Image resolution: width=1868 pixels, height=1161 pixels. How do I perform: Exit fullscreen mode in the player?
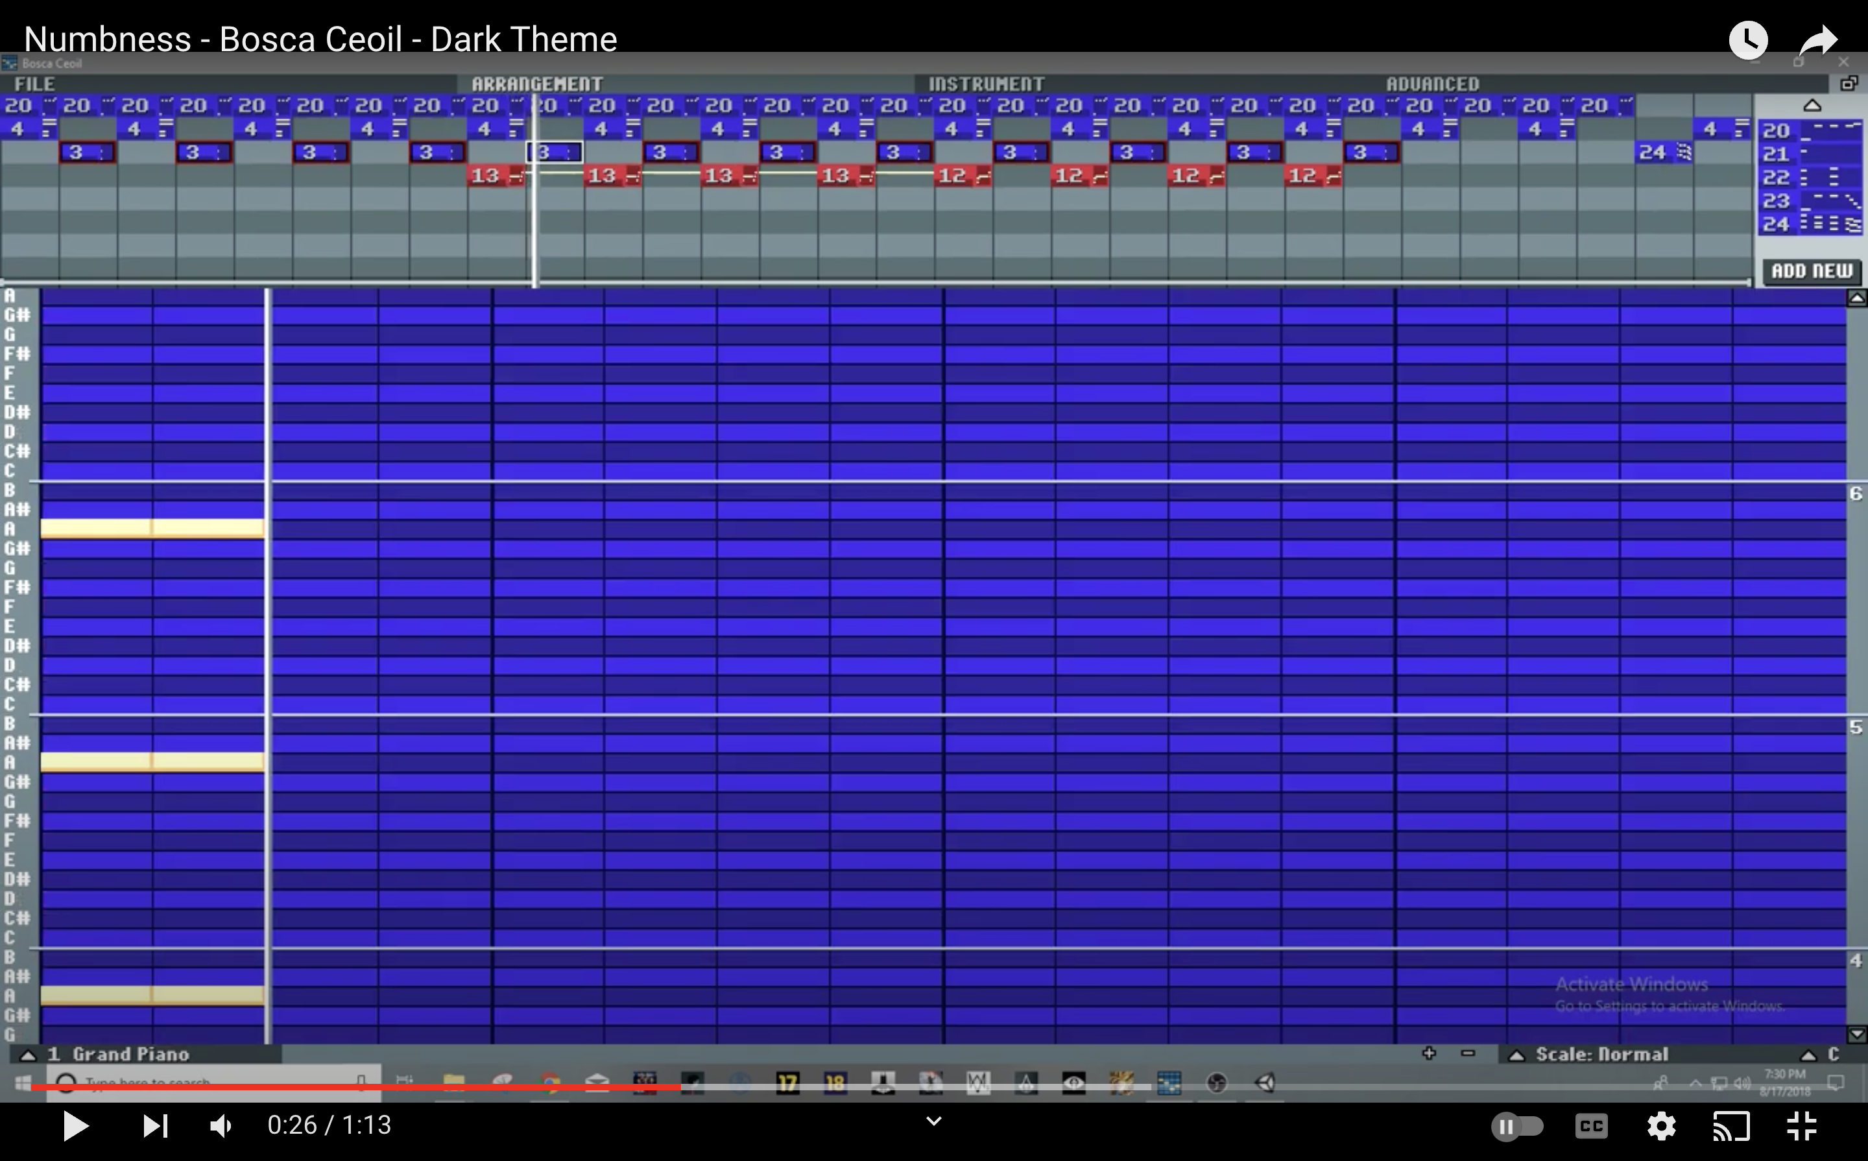coord(1801,1127)
